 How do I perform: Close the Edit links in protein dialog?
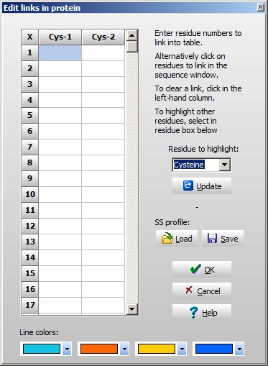coord(261,7)
